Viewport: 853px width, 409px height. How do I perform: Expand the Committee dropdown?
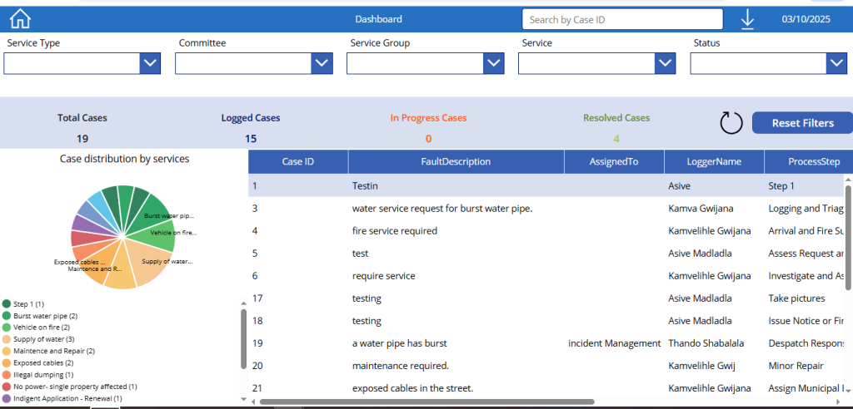(x=322, y=63)
